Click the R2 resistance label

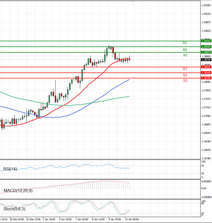(x=184, y=50)
